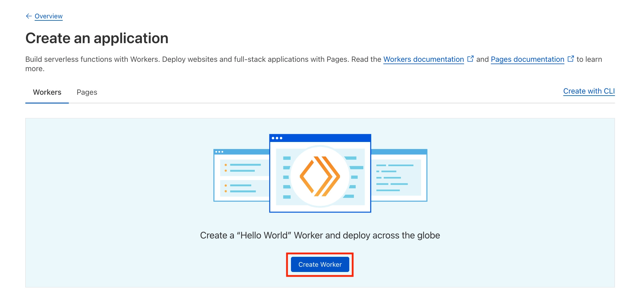The width and height of the screenshot is (642, 302).
Task: Click the back arrow icon beside Overview
Action: coord(29,16)
